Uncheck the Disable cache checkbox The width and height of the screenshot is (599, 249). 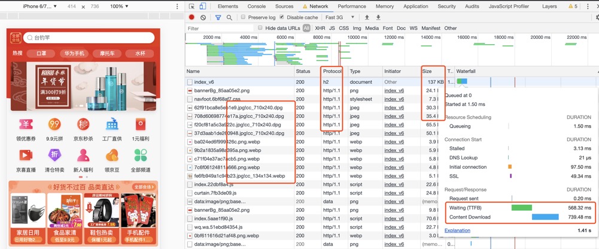tap(282, 17)
